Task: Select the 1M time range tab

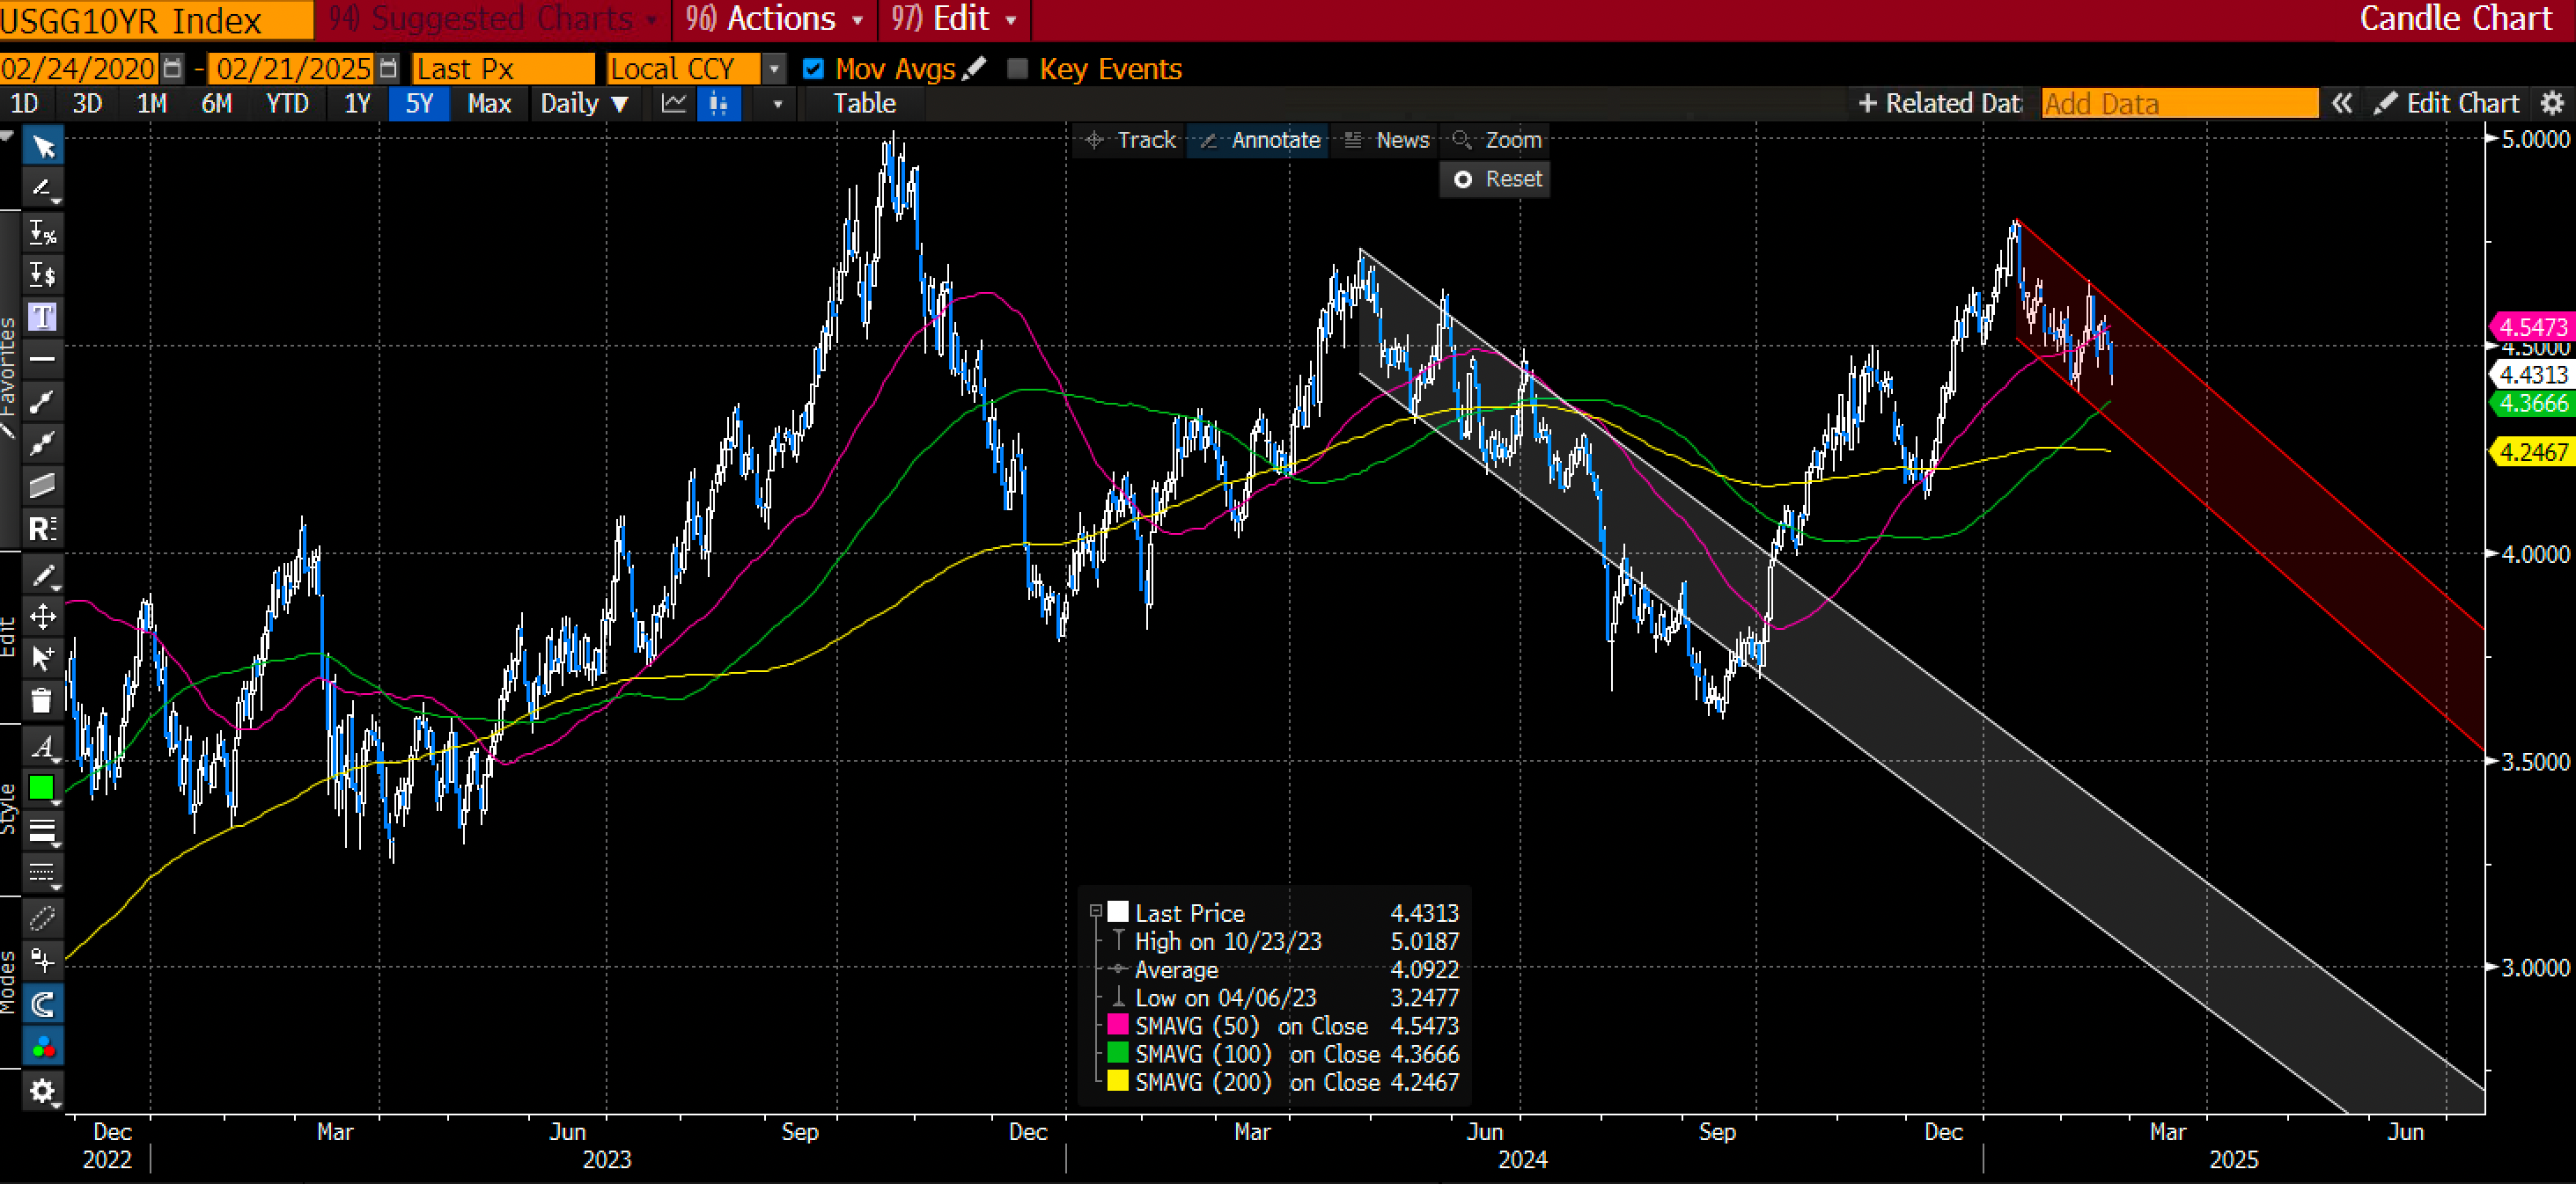Action: (x=151, y=103)
